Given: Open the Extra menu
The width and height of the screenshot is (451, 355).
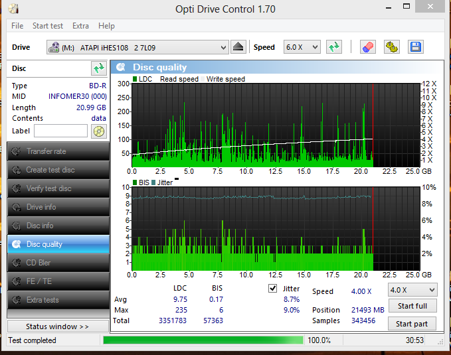Looking at the screenshot, I should (80, 26).
